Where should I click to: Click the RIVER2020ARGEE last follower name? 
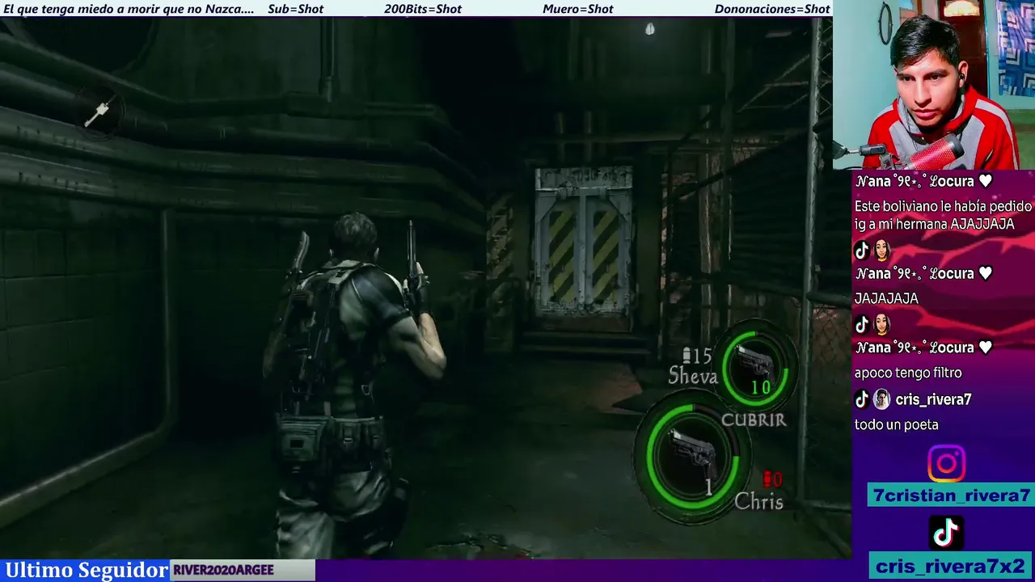[x=223, y=570]
